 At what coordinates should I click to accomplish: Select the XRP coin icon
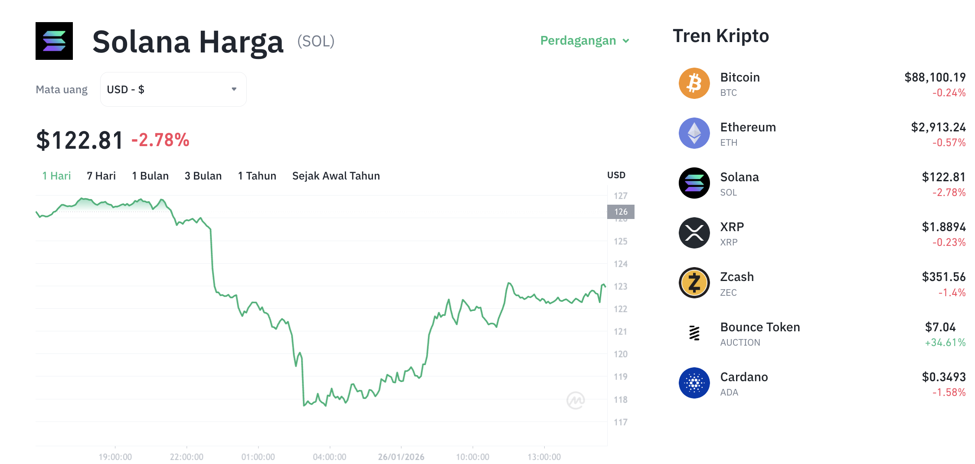click(694, 233)
